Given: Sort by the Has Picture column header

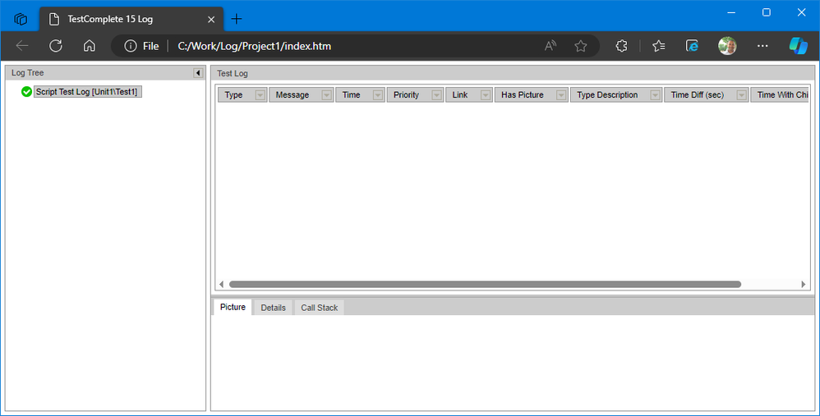Looking at the screenshot, I should pyautogui.click(x=523, y=95).
